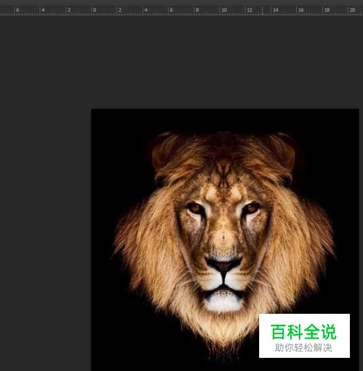Image resolution: width=363 pixels, height=371 pixels.
Task: Click the 20 mark on horizontal ruler
Action: [x=353, y=10]
